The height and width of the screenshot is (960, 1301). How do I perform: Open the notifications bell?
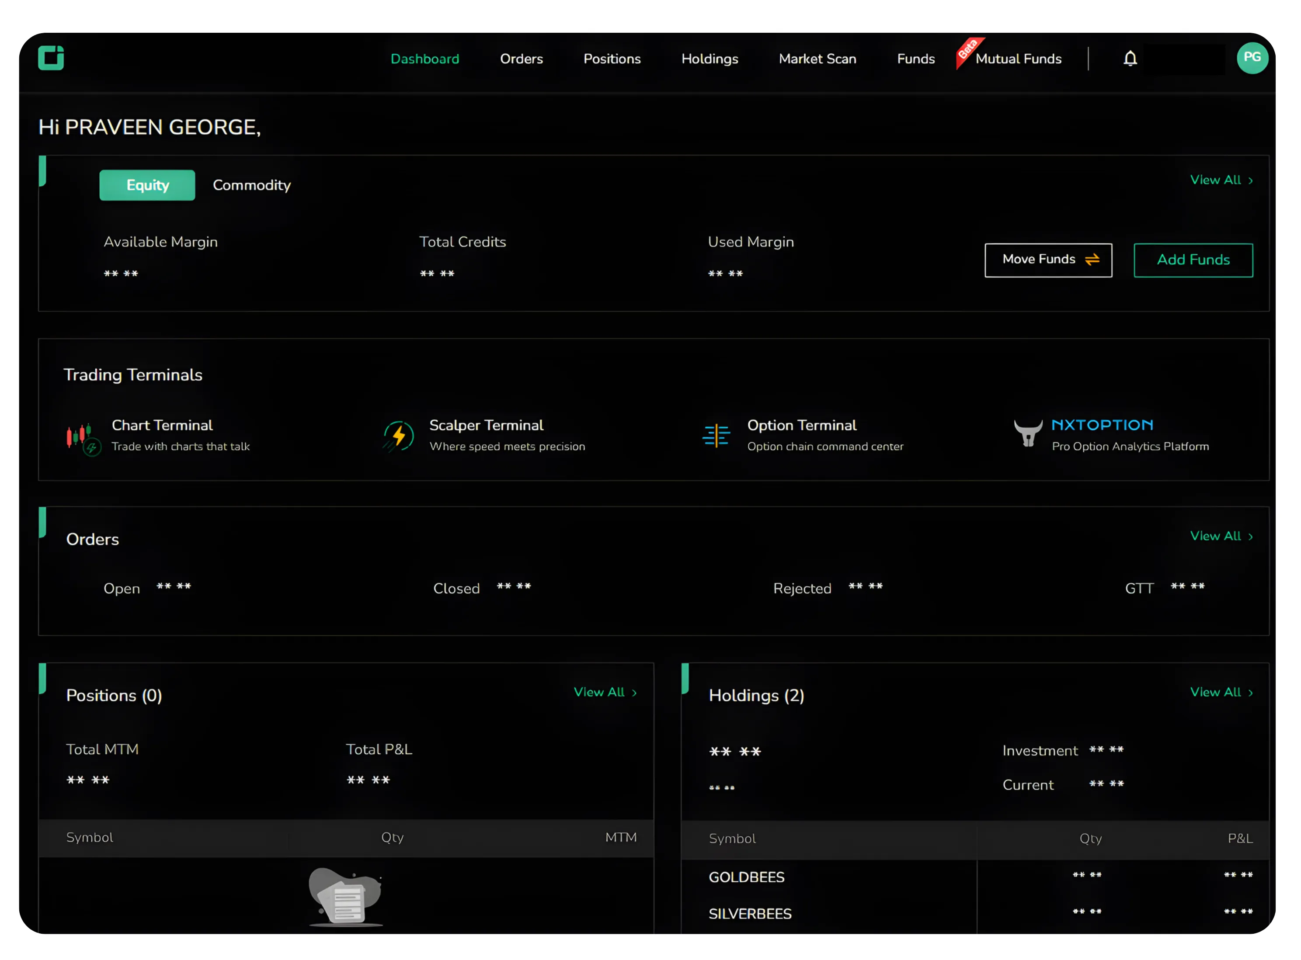click(x=1129, y=58)
